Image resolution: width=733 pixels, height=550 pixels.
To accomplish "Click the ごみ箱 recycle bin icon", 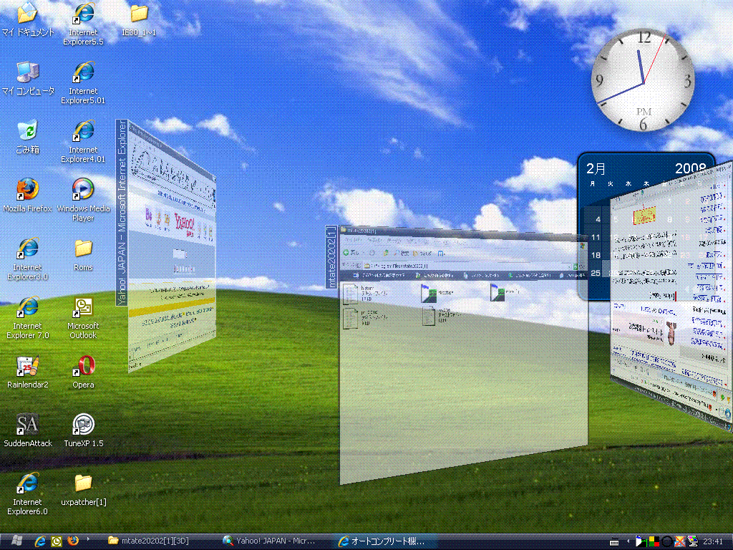I will point(27,132).
